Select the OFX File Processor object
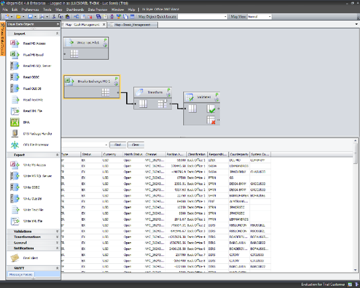This screenshot has height=288, width=360. [30, 145]
